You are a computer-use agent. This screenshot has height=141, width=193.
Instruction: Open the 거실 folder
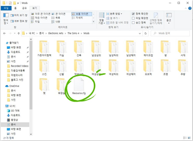(62, 49)
